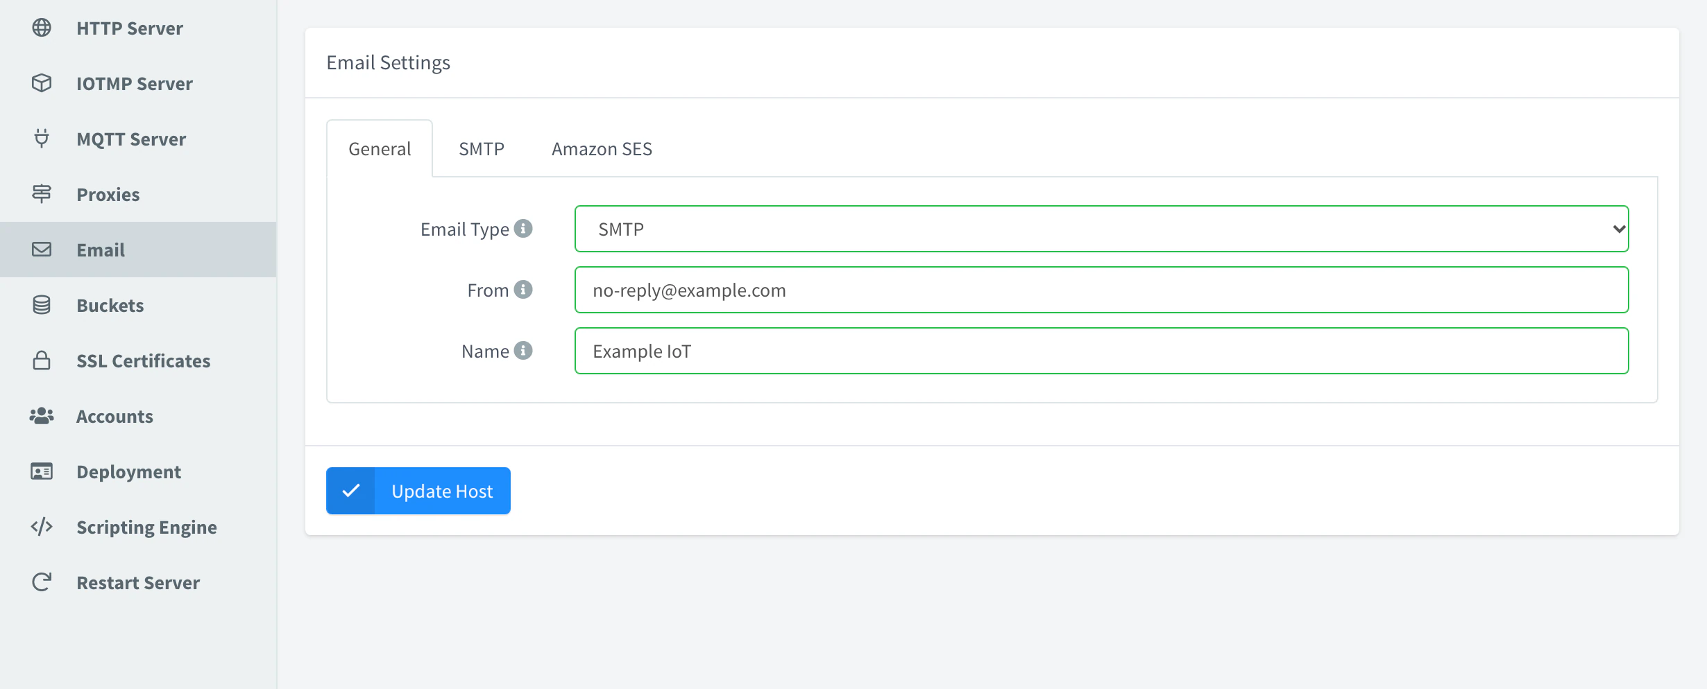The height and width of the screenshot is (689, 1707).
Task: Click the padlock icon for SSL Certificates
Action: pyautogui.click(x=42, y=360)
